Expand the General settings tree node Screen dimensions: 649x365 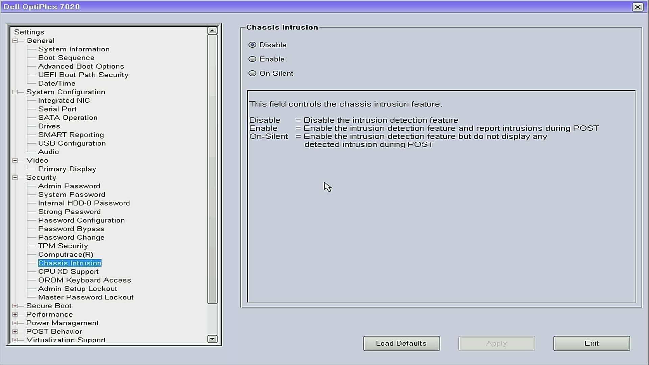pos(16,41)
